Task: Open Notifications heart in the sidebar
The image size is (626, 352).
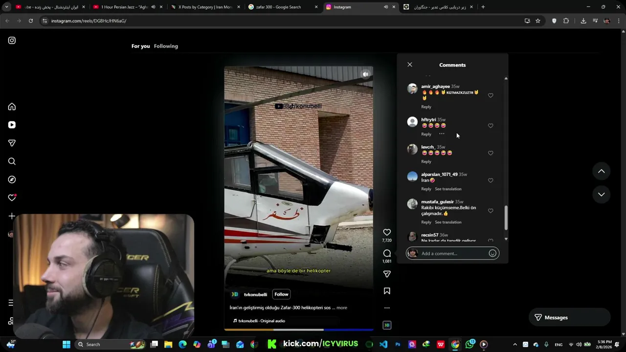Action: pos(12,198)
